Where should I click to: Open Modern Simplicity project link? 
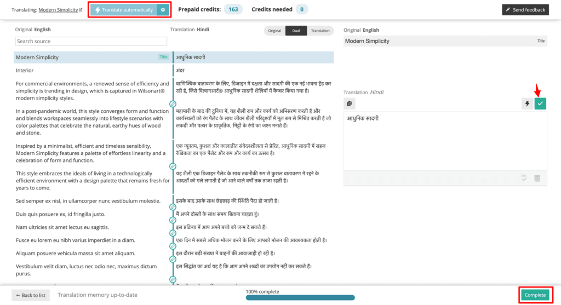58,10
